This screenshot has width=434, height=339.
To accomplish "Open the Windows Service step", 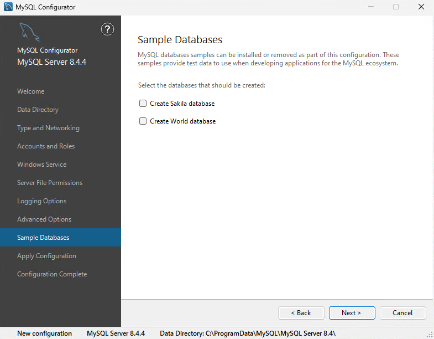I will 42,165.
